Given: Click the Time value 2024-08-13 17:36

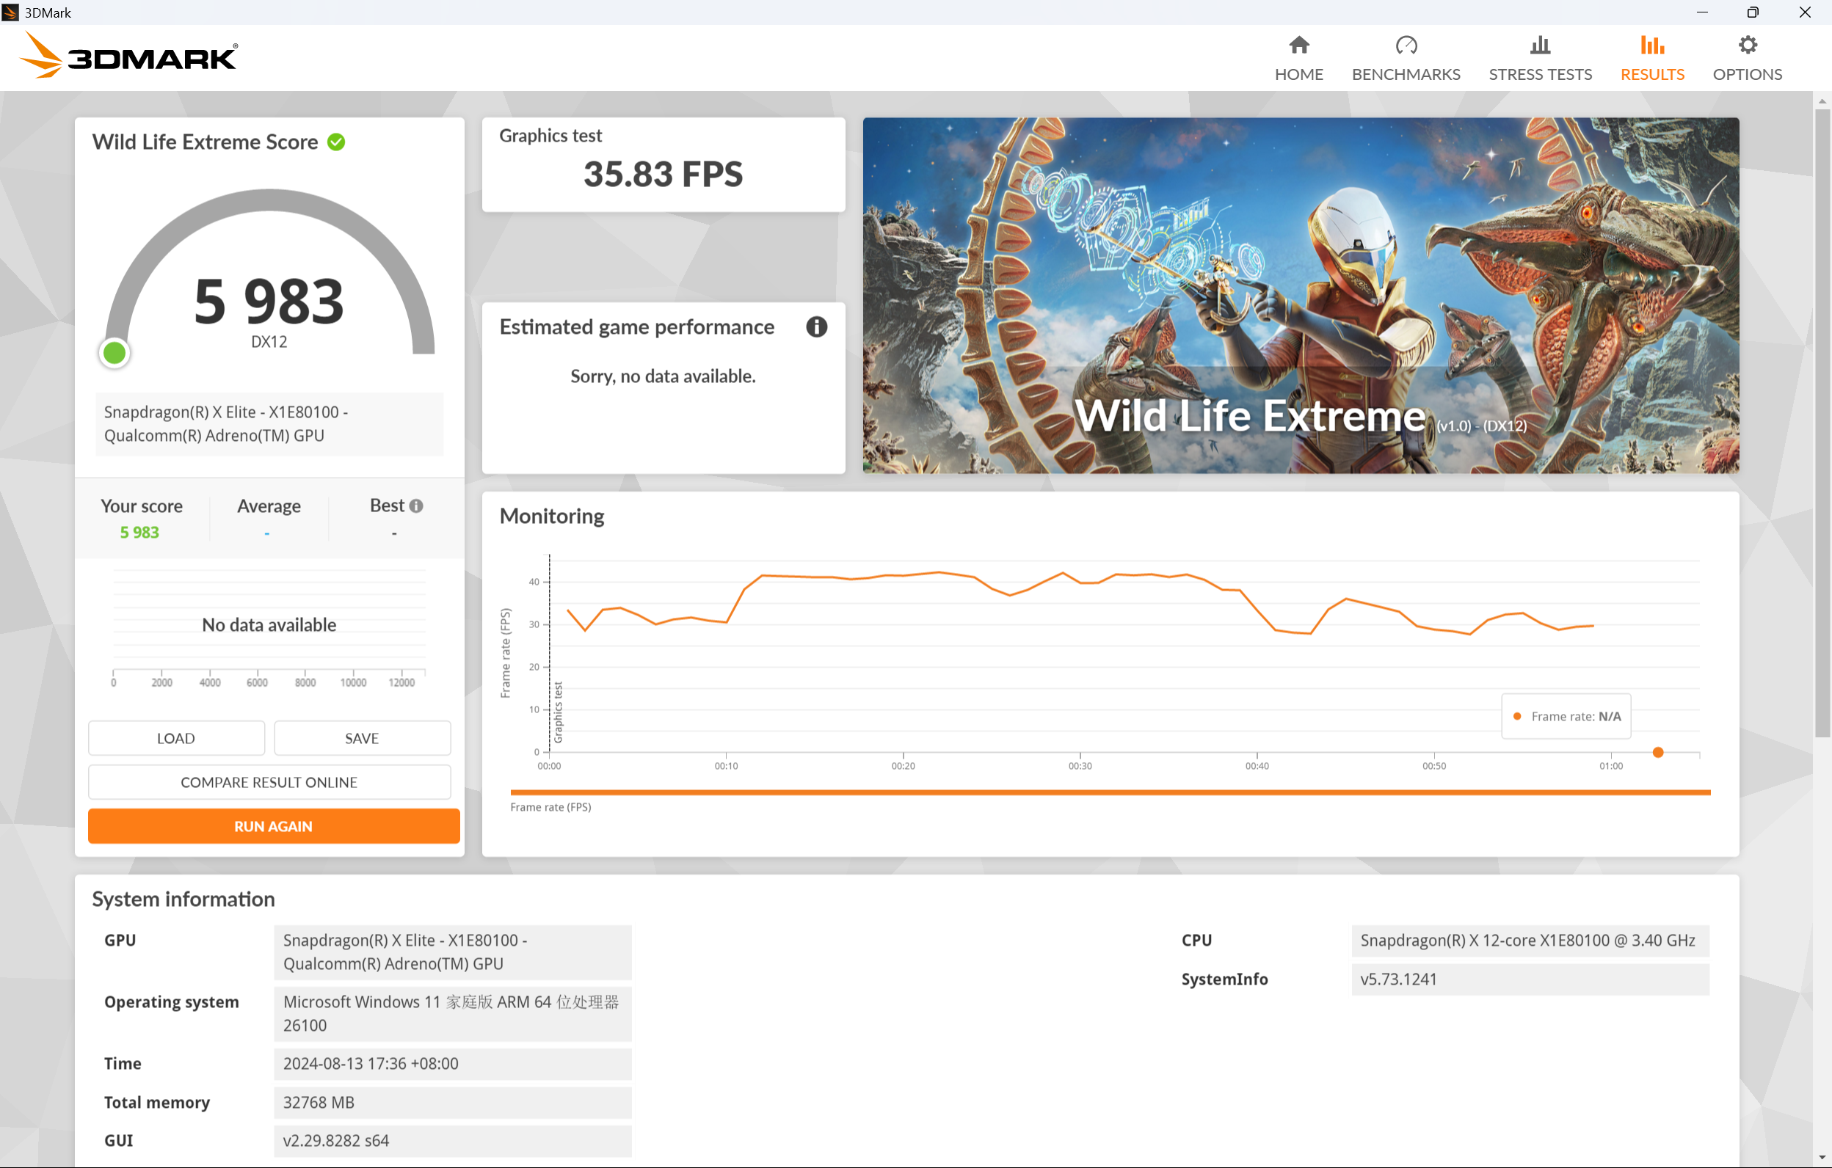Looking at the screenshot, I should [x=453, y=1063].
